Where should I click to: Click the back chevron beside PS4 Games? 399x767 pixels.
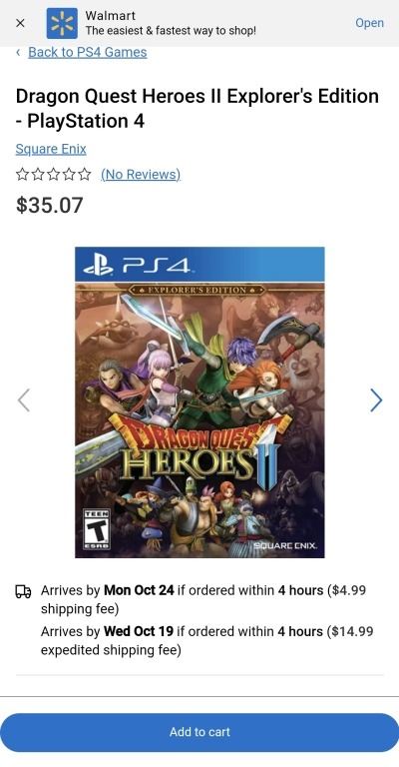pos(18,52)
